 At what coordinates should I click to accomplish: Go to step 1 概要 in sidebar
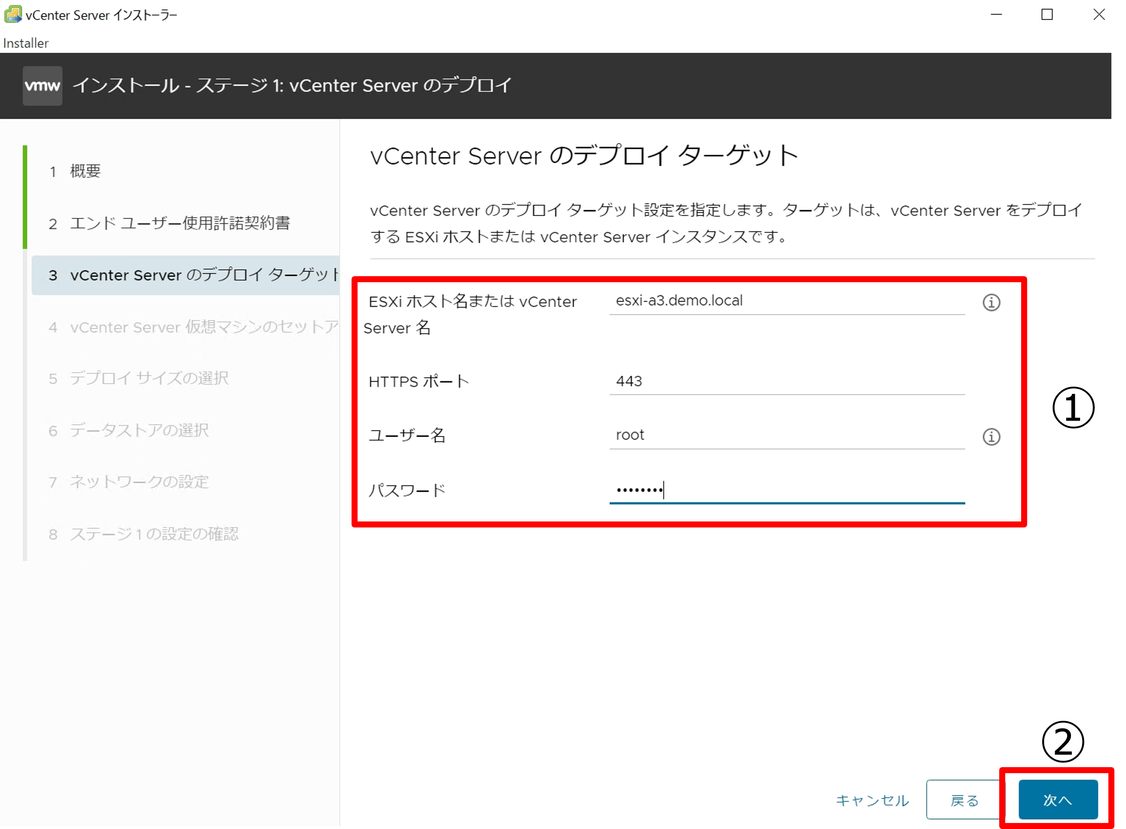[85, 171]
